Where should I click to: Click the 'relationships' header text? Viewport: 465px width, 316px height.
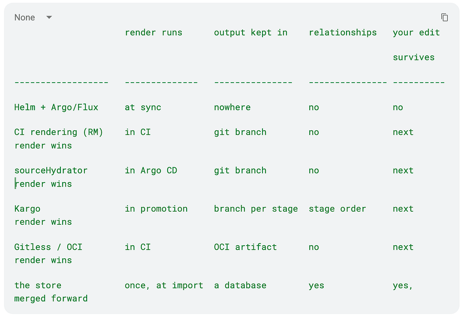pyautogui.click(x=342, y=32)
